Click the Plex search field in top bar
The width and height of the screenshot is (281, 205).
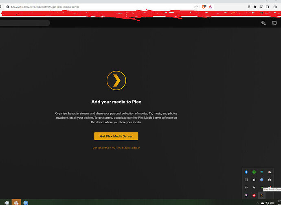pyautogui.click(x=25, y=23)
